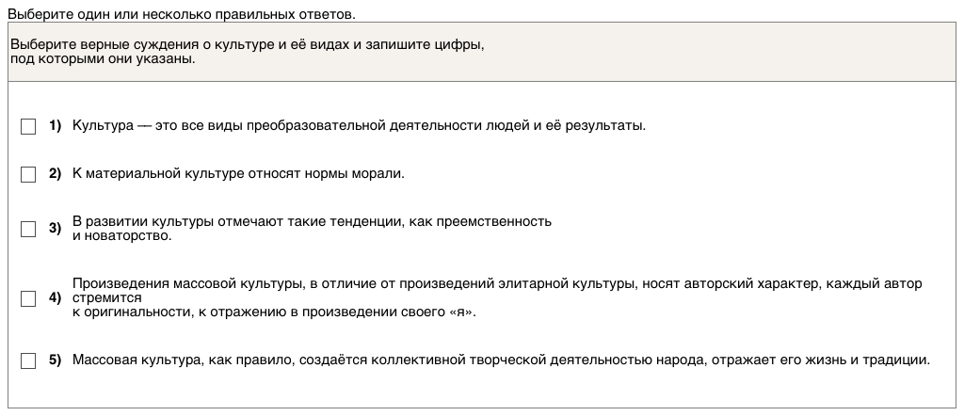Check the box for statement 1

[28, 126]
